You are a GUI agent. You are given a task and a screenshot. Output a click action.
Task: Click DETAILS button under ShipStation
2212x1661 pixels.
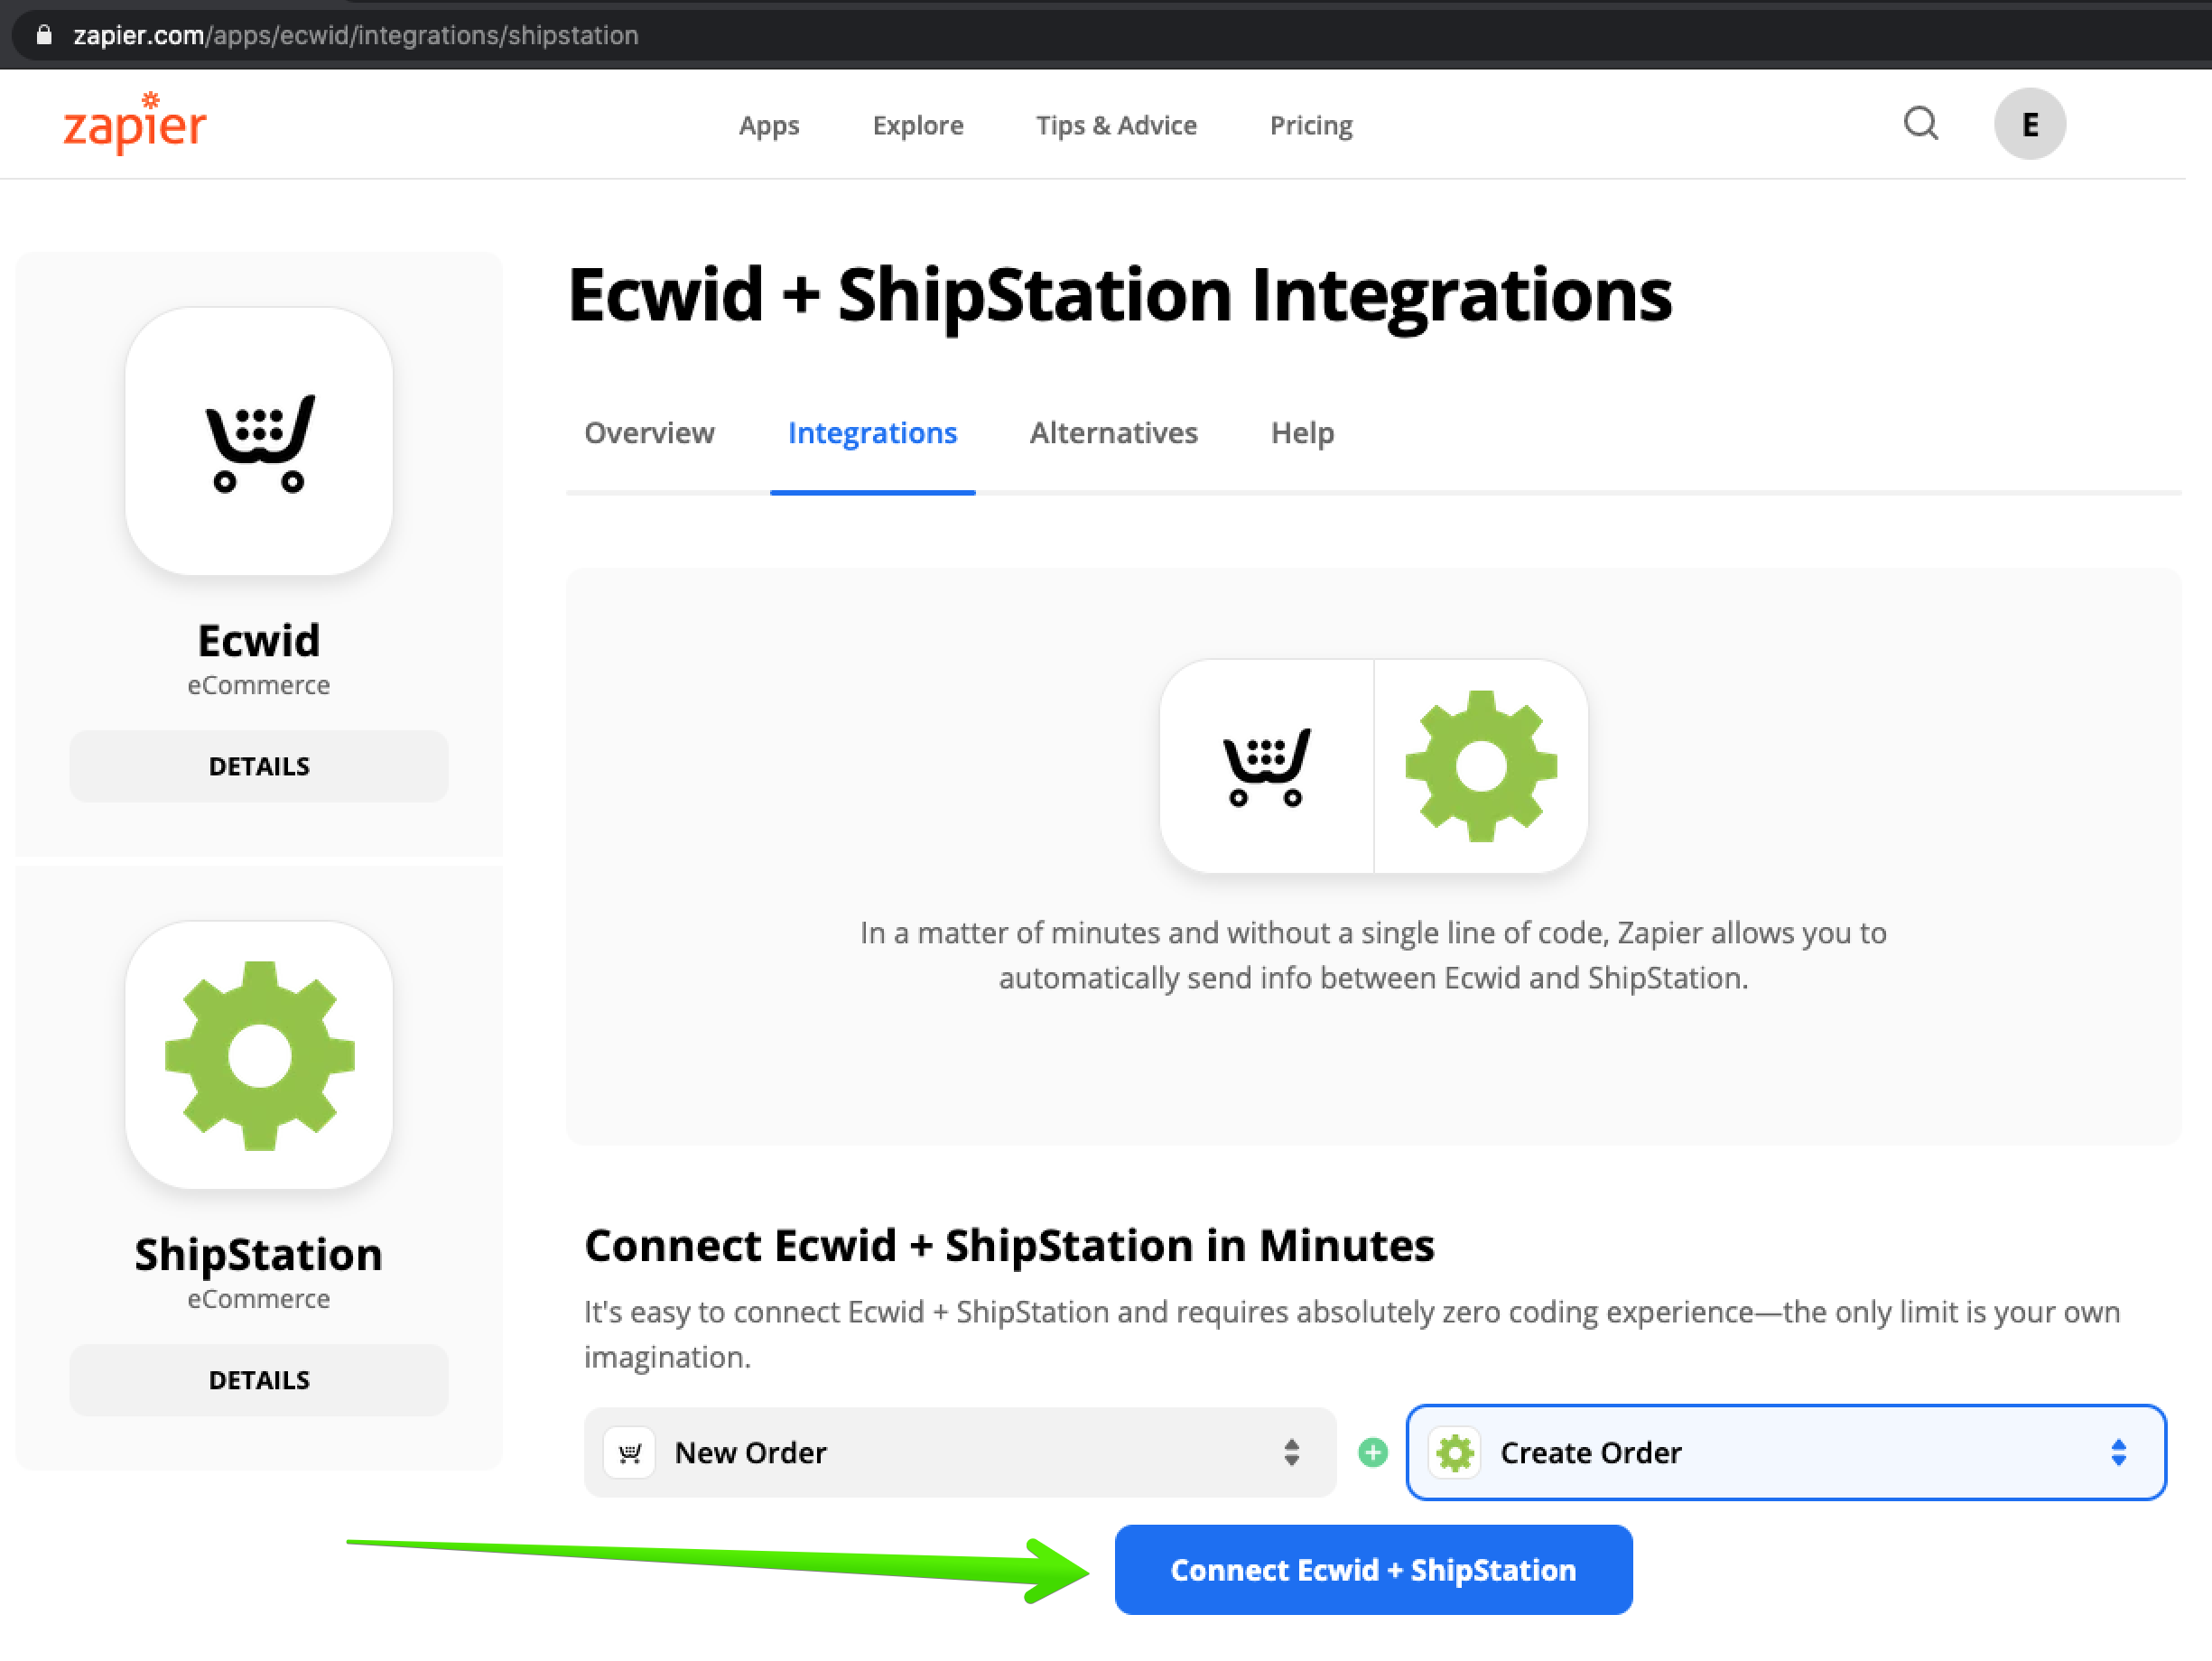(259, 1380)
